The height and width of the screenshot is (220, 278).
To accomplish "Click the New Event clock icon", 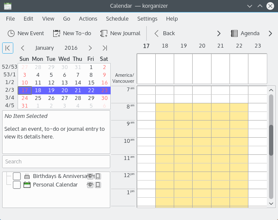I will pyautogui.click(x=11, y=33).
